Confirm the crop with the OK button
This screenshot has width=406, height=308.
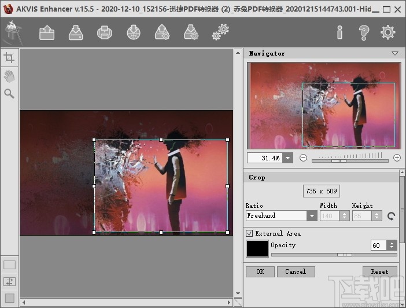click(x=260, y=272)
